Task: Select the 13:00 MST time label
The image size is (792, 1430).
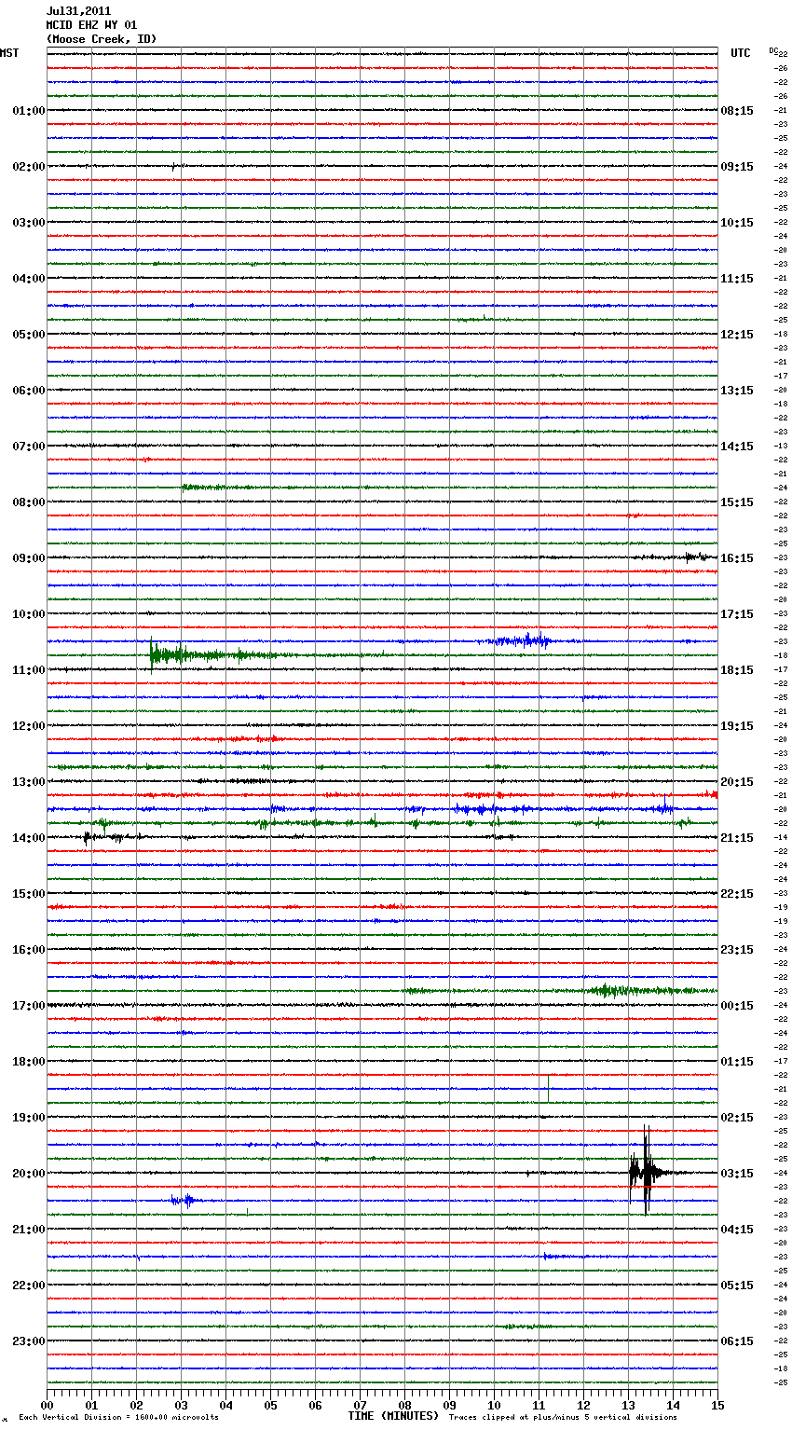Action: [28, 782]
